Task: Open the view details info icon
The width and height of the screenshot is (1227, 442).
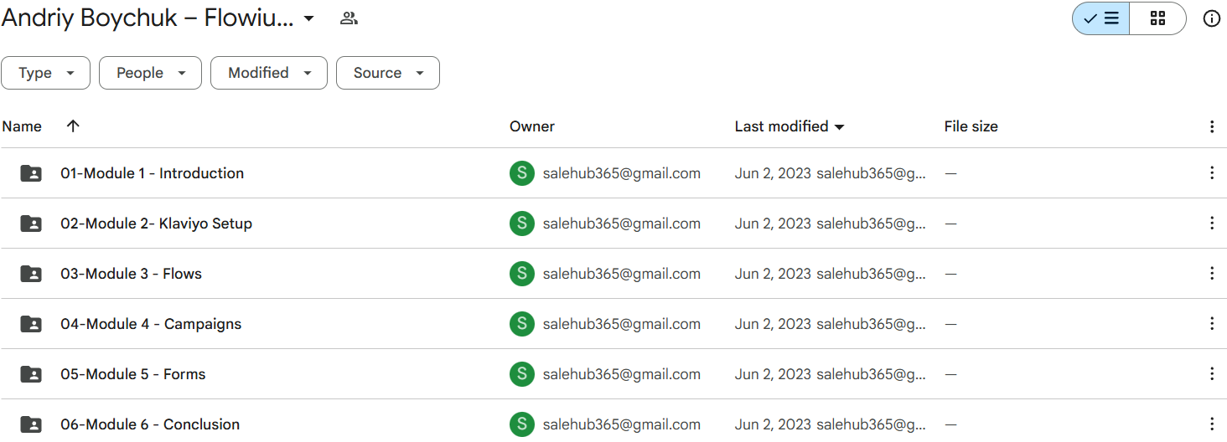Action: tap(1211, 18)
